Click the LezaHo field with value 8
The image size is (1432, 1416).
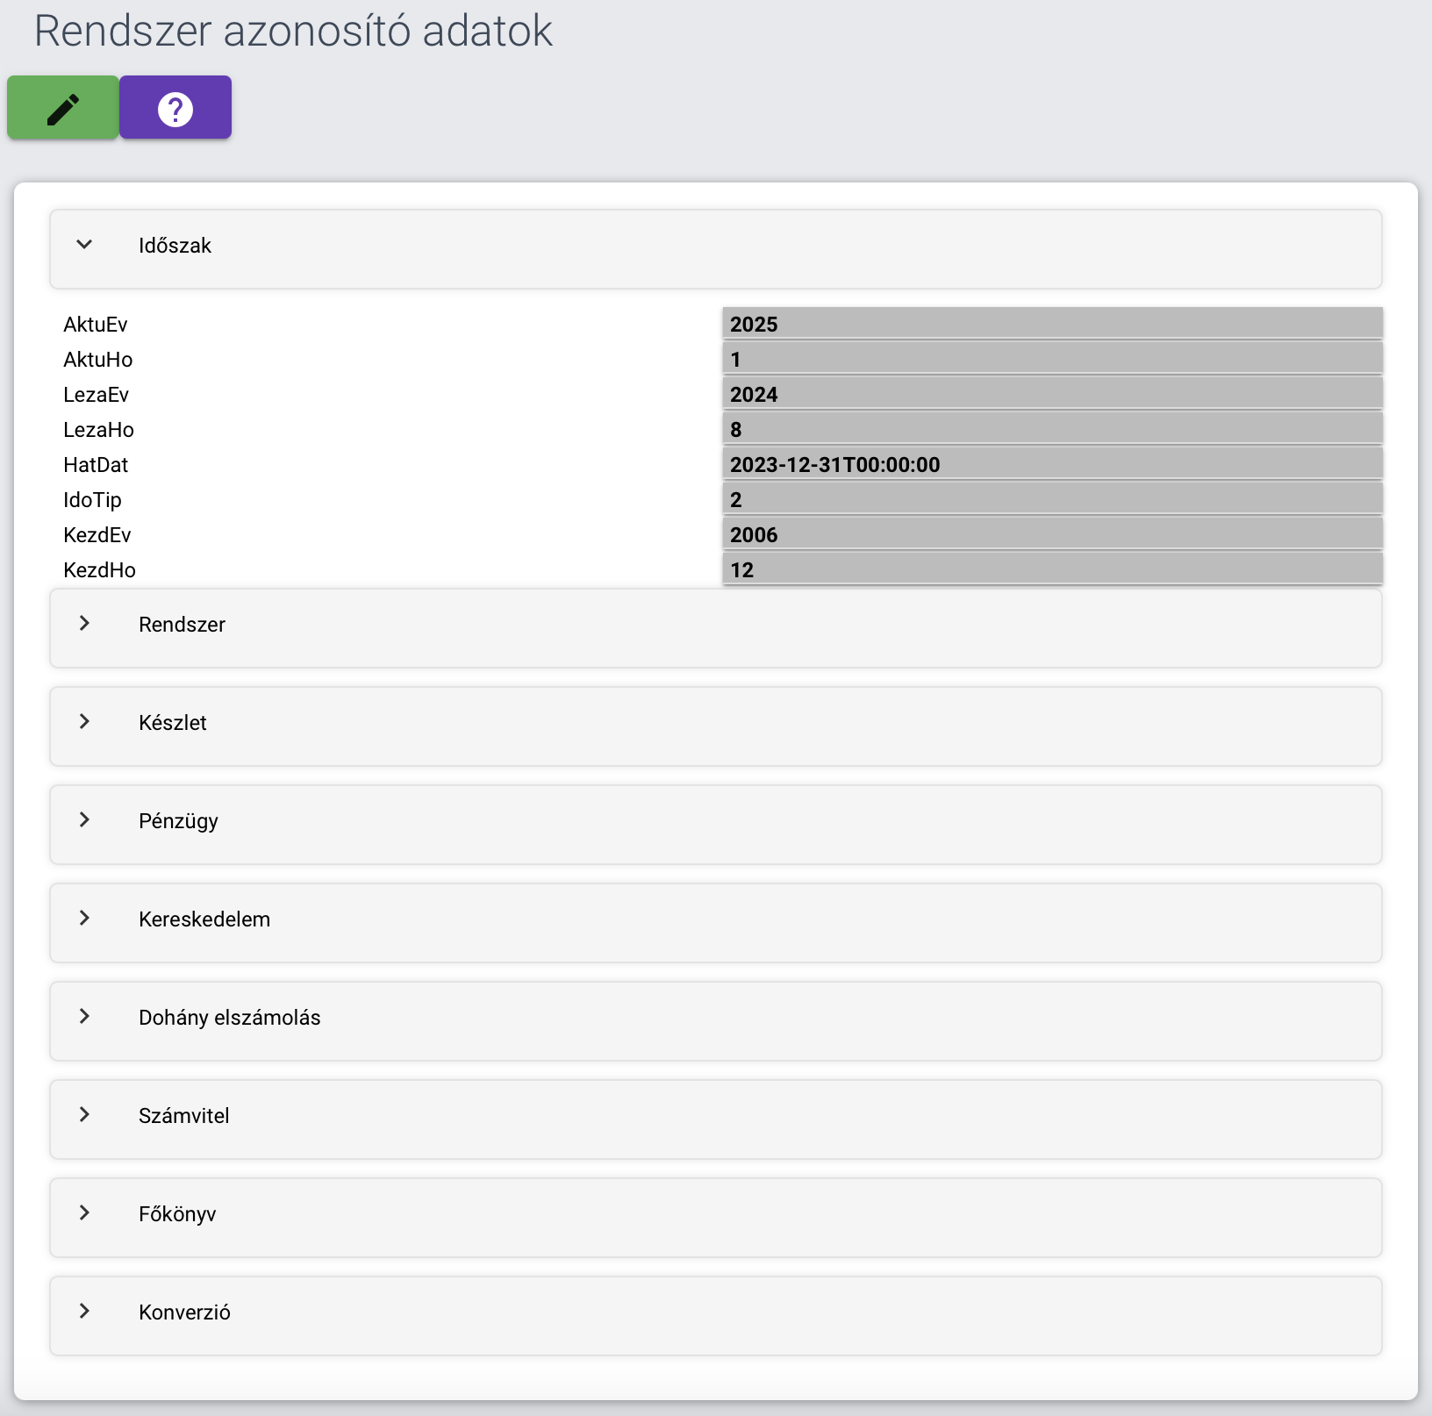point(1052,429)
